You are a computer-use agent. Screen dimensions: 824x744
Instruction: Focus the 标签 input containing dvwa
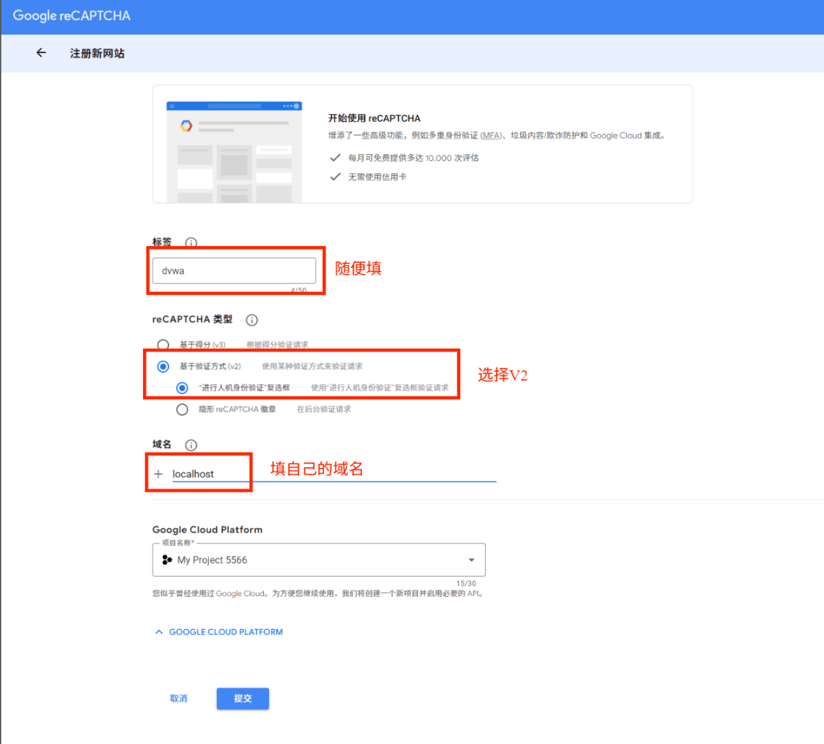234,270
